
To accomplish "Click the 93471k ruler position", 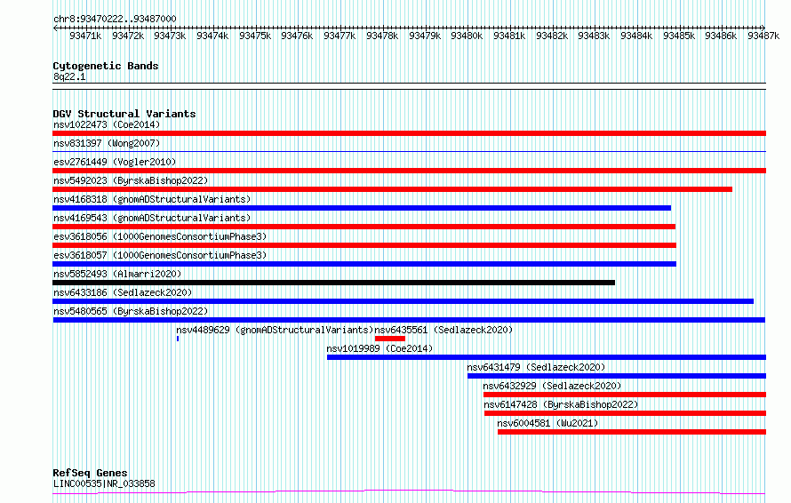I will click(x=85, y=36).
